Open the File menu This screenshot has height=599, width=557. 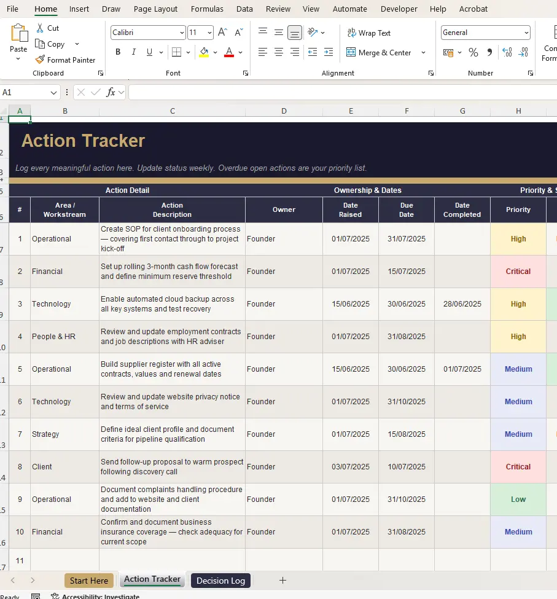12,9
